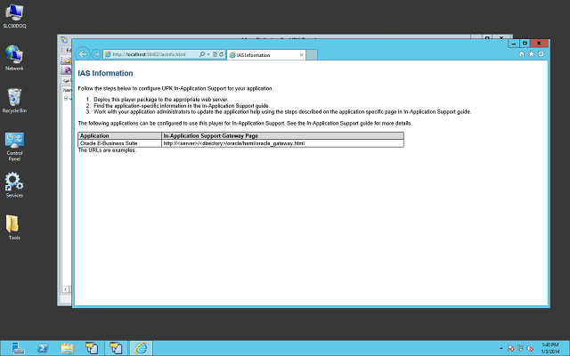This screenshot has height=356, width=570.
Task: Select the Control Panel desktop shortcut
Action: tap(14, 144)
